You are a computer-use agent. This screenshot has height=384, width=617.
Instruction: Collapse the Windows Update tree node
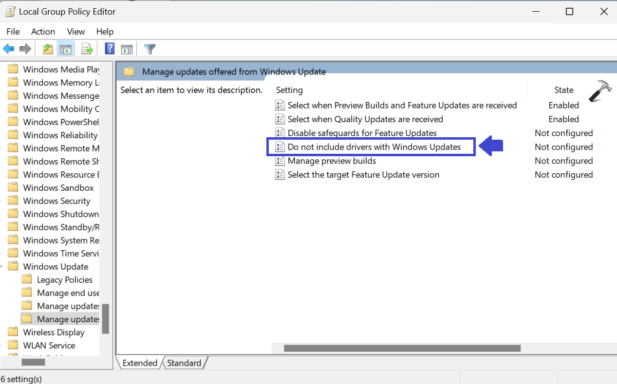(2, 267)
